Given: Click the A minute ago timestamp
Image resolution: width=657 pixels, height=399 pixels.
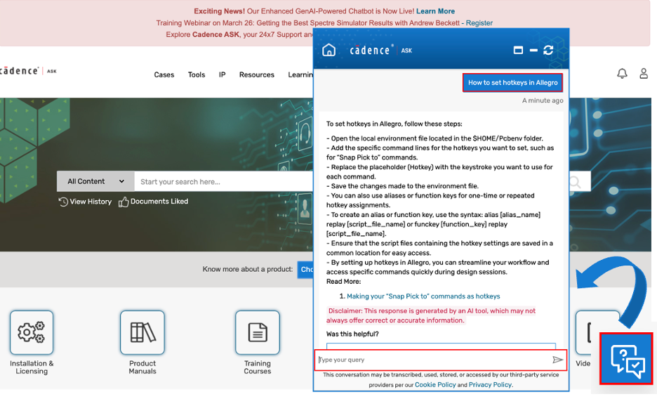Looking at the screenshot, I should (x=543, y=100).
